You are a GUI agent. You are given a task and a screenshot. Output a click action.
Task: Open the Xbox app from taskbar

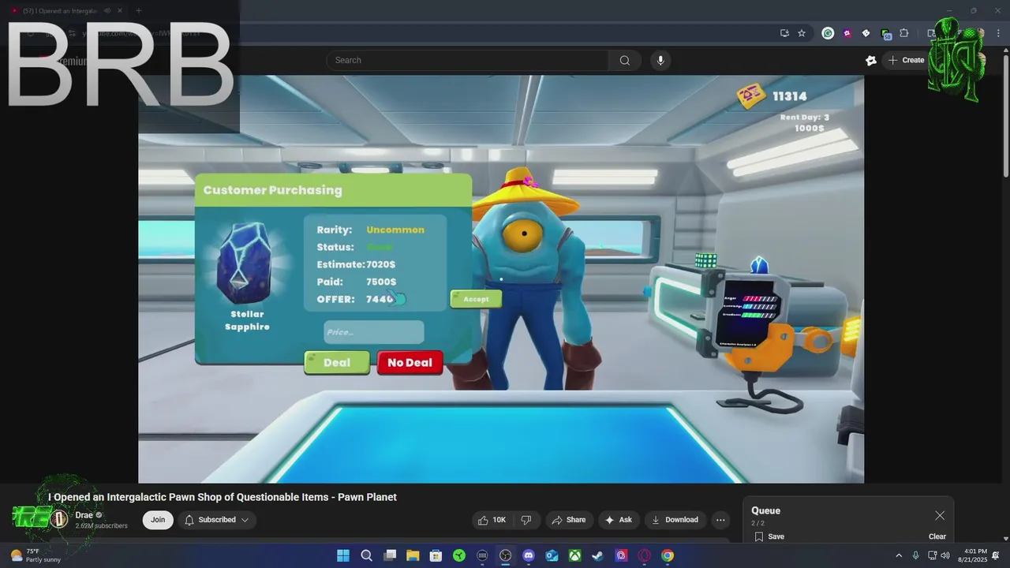pos(575,555)
